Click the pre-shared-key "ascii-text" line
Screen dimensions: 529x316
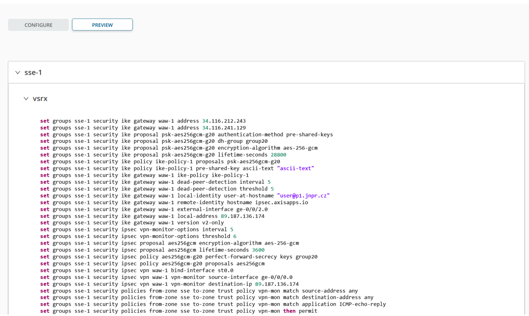tap(177, 168)
